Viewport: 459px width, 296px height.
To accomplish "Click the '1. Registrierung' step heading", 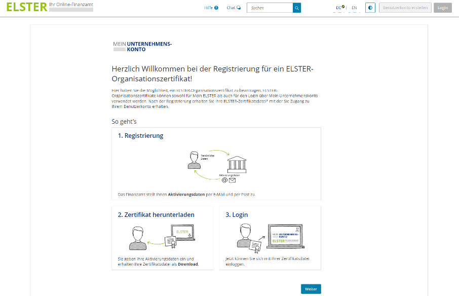I will pos(140,136).
